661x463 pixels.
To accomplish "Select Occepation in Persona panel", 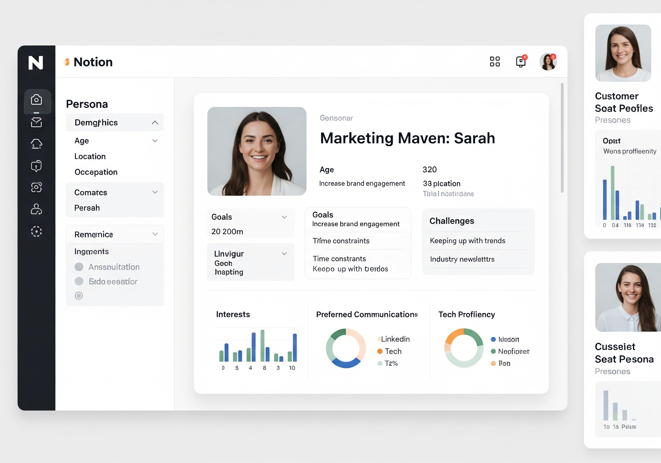I will tap(96, 172).
